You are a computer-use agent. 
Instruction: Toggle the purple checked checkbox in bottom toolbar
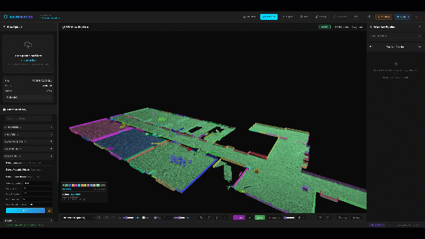(x=155, y=218)
